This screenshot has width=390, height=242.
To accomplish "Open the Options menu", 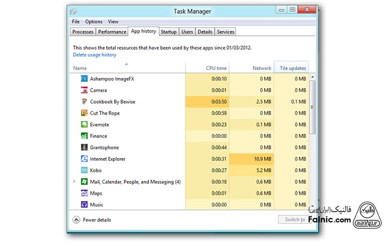I will (x=93, y=22).
